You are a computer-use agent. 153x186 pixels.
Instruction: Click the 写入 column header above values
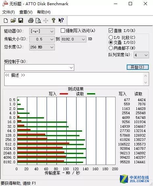point(122,94)
